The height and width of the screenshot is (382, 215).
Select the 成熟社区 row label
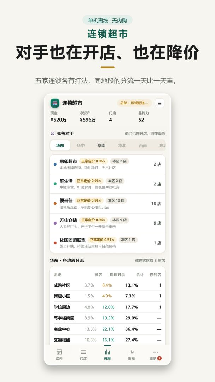pyautogui.click(x=62, y=285)
